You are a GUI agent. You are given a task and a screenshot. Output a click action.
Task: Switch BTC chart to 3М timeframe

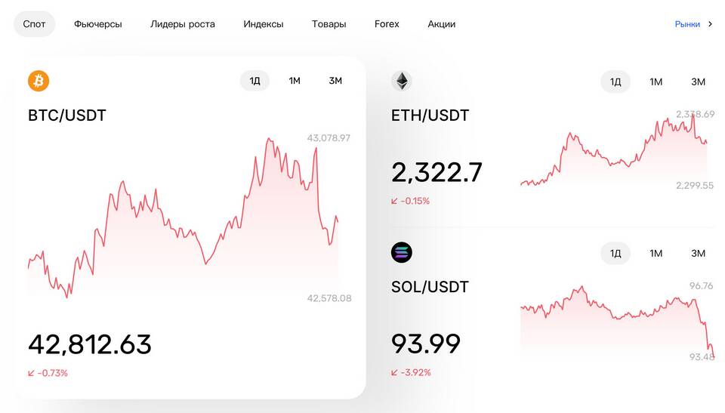[335, 81]
